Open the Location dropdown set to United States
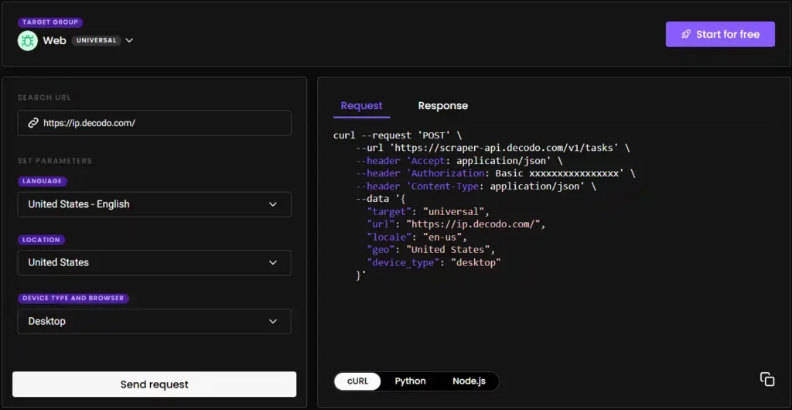Screen dimensions: 792x410 point(154,262)
